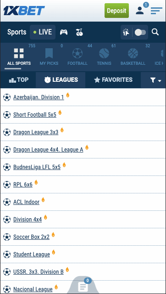Image resolution: width=166 pixels, height=294 pixels.
Task: Click the 1XBET logo
Action: (24, 11)
